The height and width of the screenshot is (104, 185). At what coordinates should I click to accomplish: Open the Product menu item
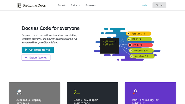61,5
